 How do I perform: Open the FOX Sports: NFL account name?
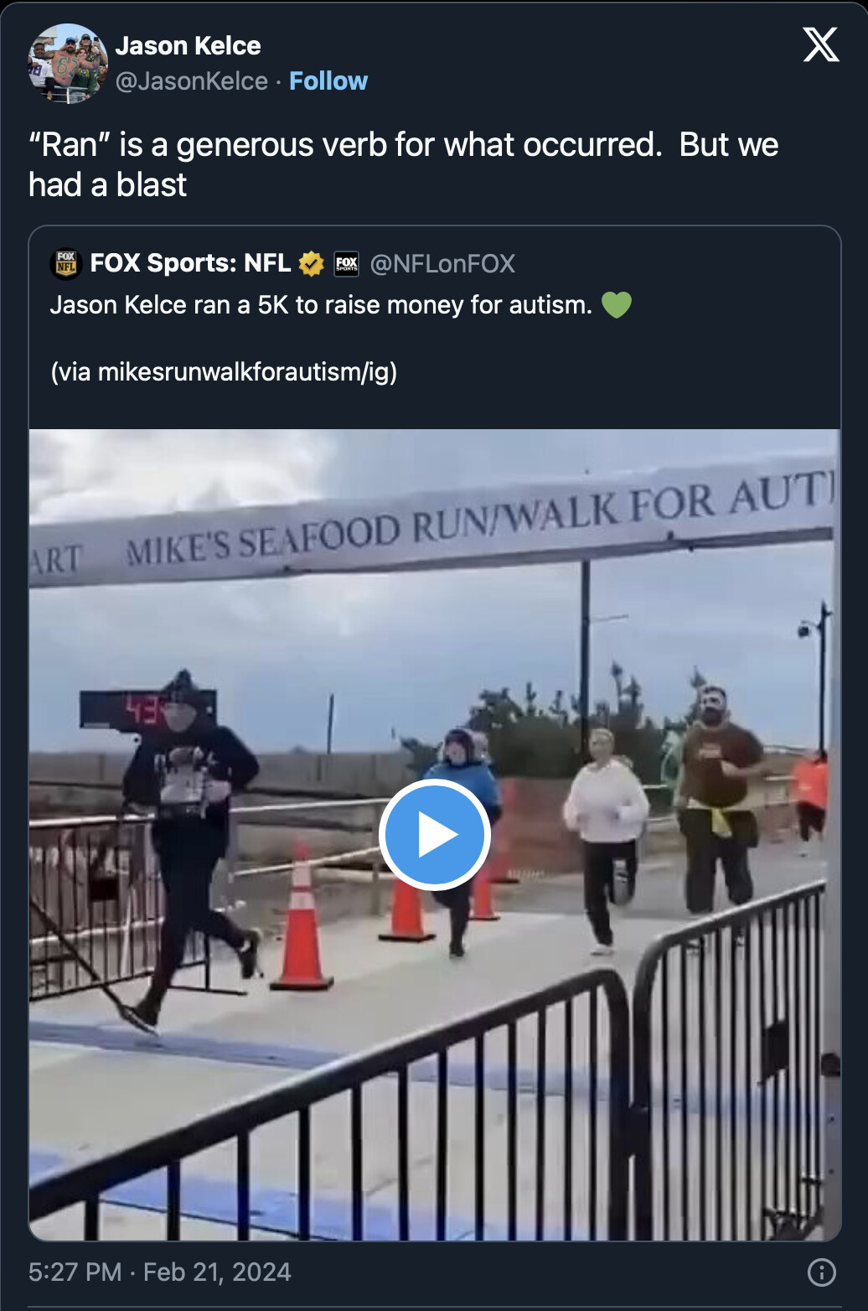190,263
